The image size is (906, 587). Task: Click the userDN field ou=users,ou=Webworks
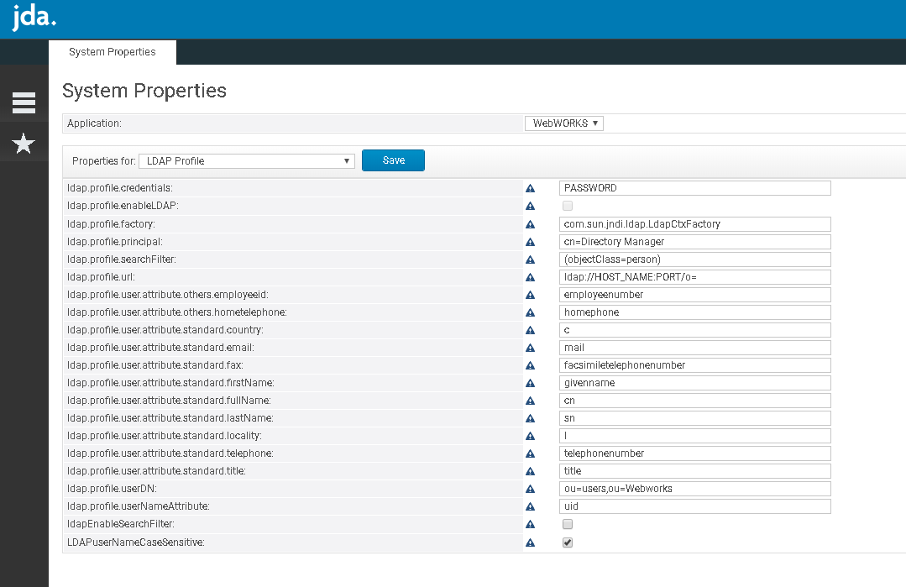pyautogui.click(x=695, y=489)
